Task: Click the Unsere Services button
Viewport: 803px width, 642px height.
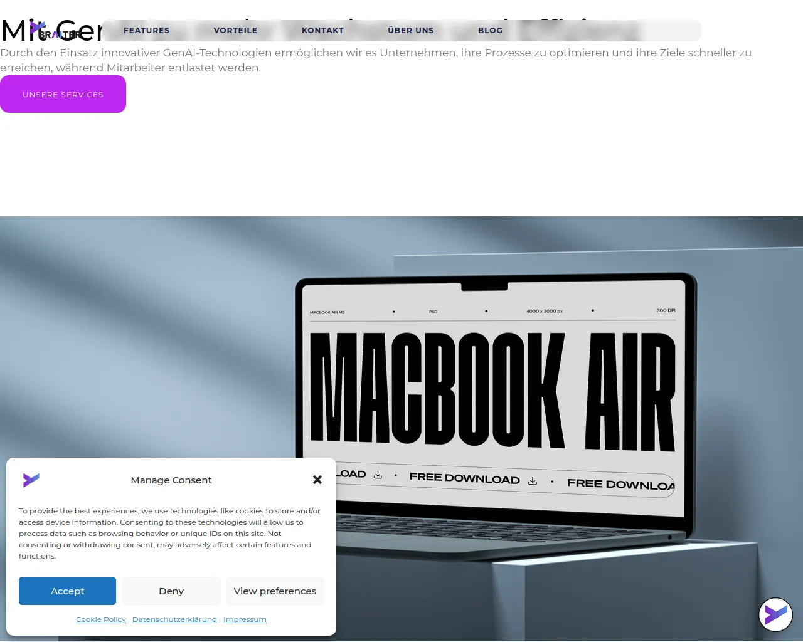Action: 63,94
